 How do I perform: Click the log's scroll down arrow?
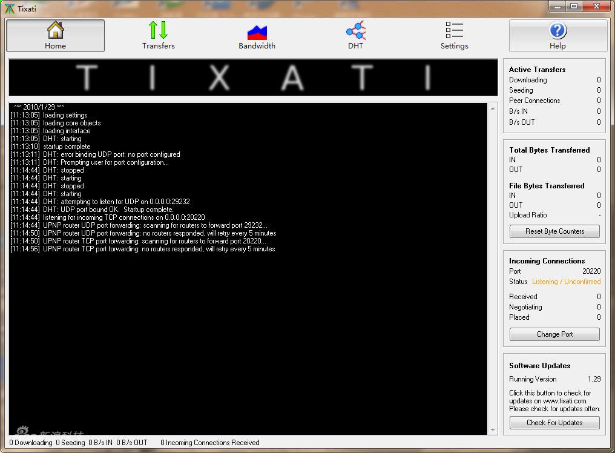pos(493,430)
